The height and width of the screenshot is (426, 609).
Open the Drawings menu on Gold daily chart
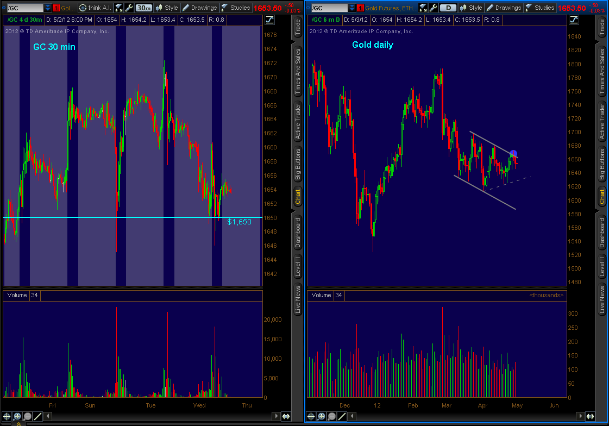(x=503, y=8)
